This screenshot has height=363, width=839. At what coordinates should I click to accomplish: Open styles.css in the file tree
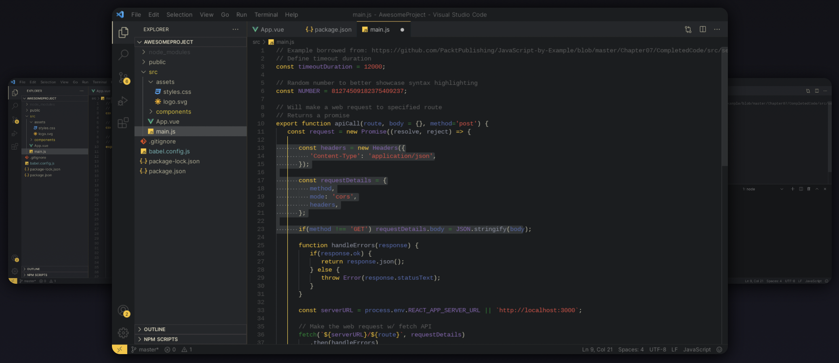tap(190, 92)
